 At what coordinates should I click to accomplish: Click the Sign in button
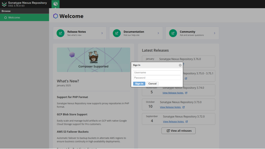(x=139, y=84)
